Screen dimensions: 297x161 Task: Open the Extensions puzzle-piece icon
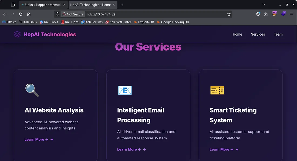[266, 14]
